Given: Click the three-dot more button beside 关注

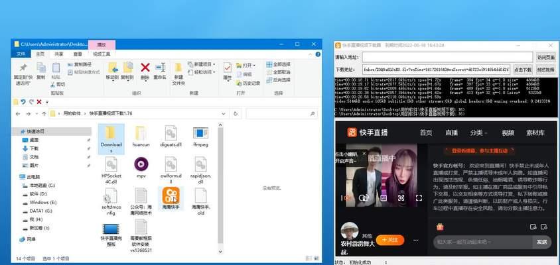Looking at the screenshot, I should point(416,240).
